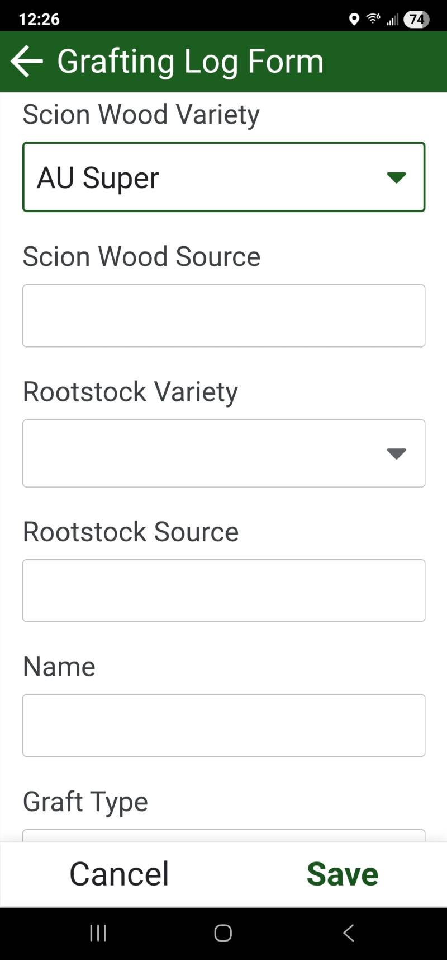Tap the battery level 74 indicator
Viewport: 447px width, 960px height.
click(416, 20)
